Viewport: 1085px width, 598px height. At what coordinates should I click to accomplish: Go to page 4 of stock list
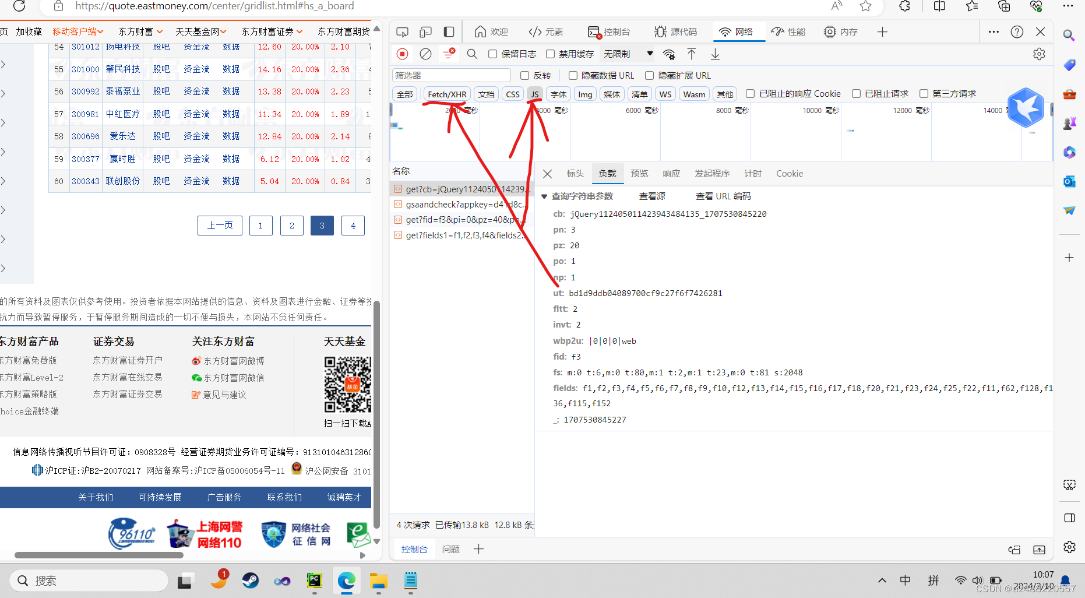pos(353,226)
